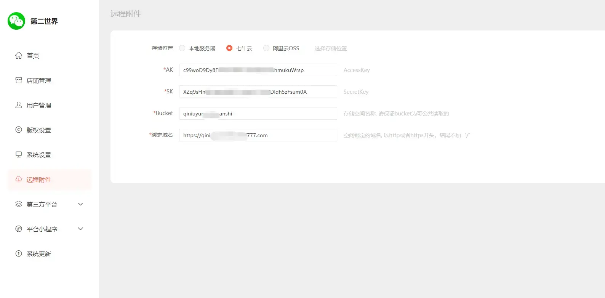
Task: Click the store icon beside 店铺管理
Action: click(19, 80)
